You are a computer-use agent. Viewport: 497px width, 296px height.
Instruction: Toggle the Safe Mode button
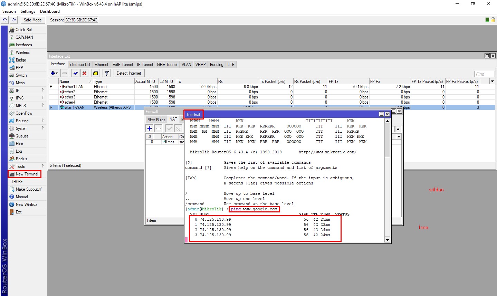click(32, 20)
